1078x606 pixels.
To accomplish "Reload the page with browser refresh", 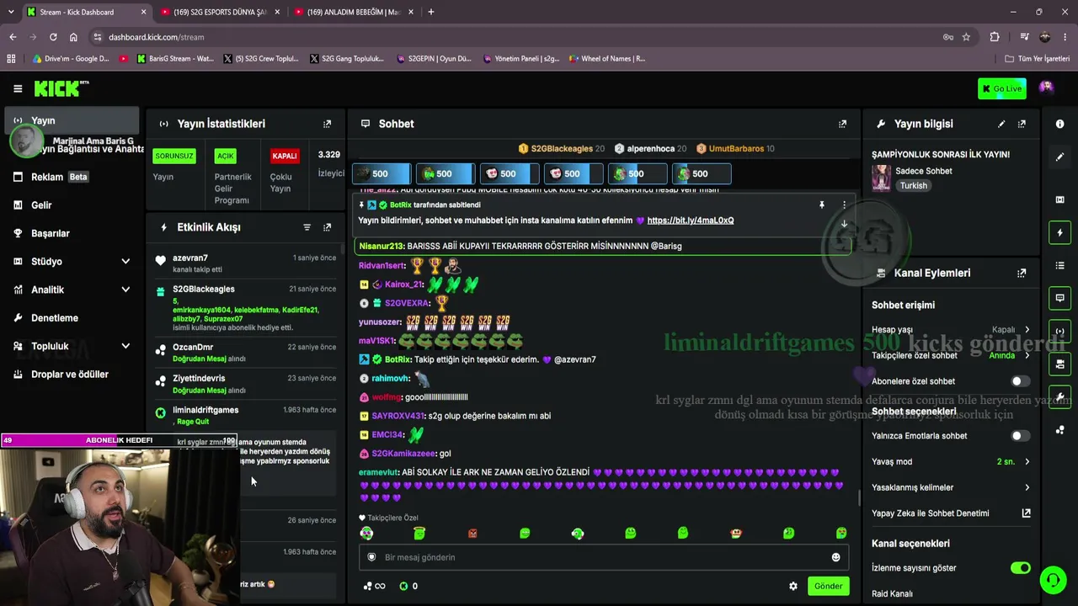I will (x=53, y=37).
